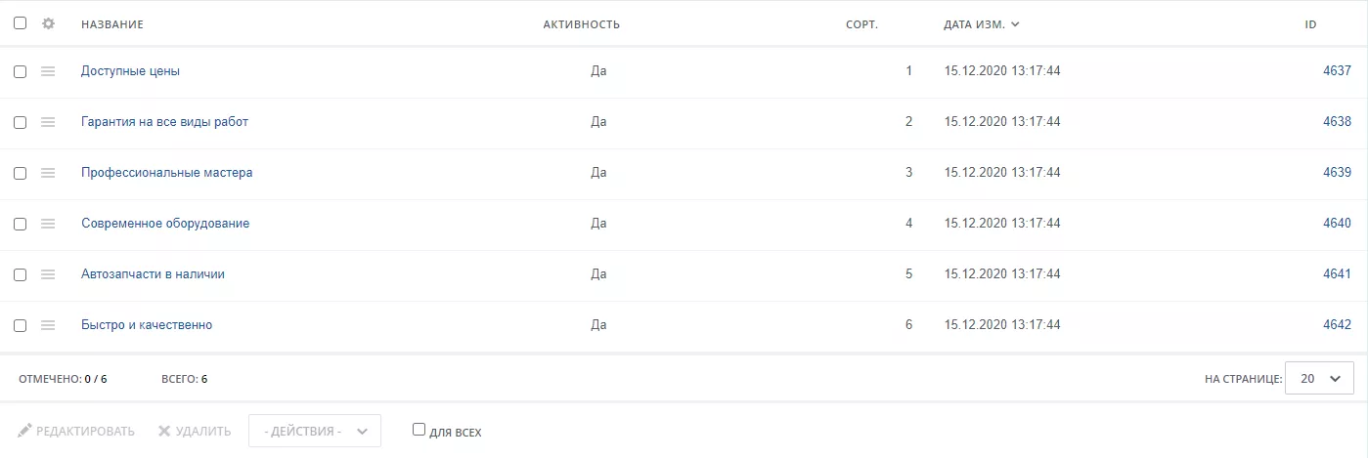Select the Быстро и качественно row checkbox

[20, 325]
